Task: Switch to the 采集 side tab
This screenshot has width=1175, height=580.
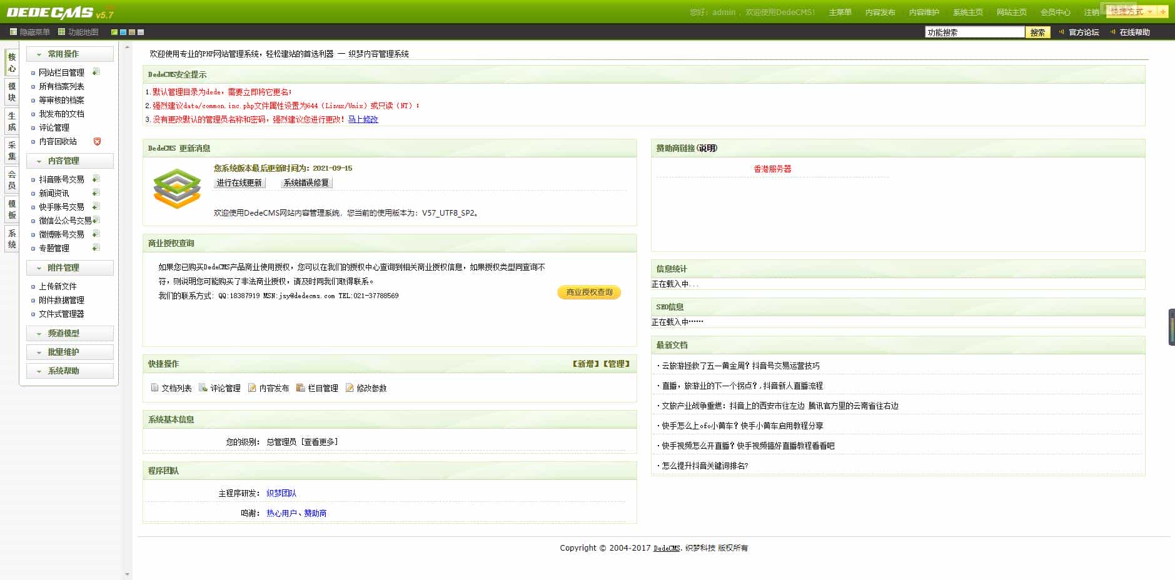Action: 12,151
